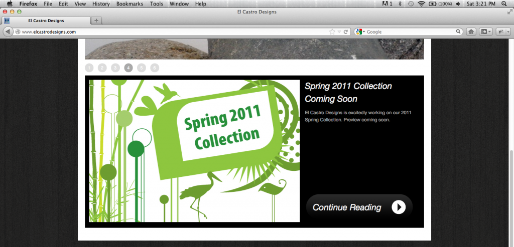
Task: Open the History menu
Action: [x=101, y=4]
